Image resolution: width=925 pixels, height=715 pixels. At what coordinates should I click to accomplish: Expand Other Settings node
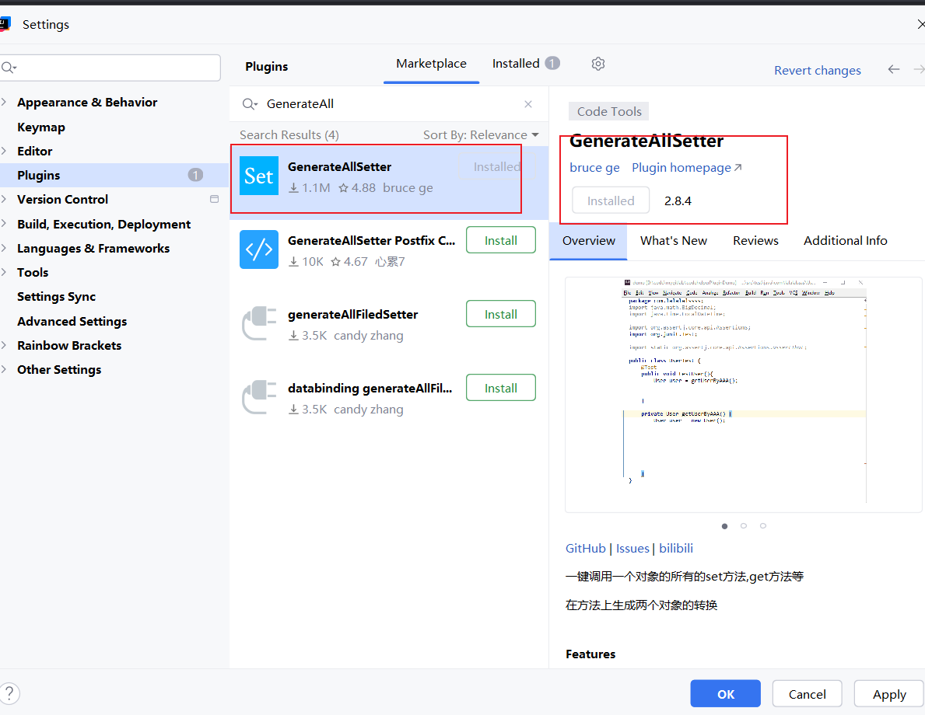[x=4, y=370]
